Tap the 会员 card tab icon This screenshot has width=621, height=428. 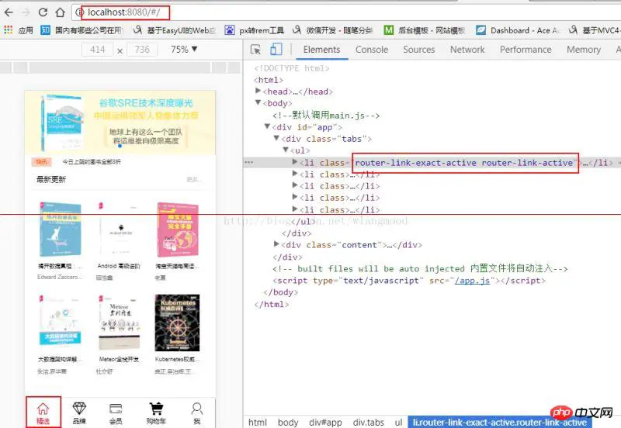pos(116,413)
